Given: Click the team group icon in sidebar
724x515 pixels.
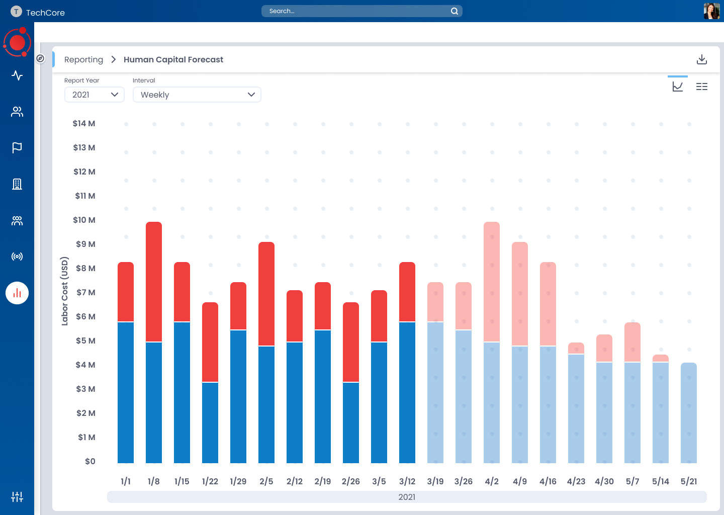Looking at the screenshot, I should tap(17, 221).
